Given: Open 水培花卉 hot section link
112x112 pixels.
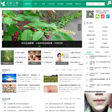Looking at the screenshot, I should click(105, 31).
